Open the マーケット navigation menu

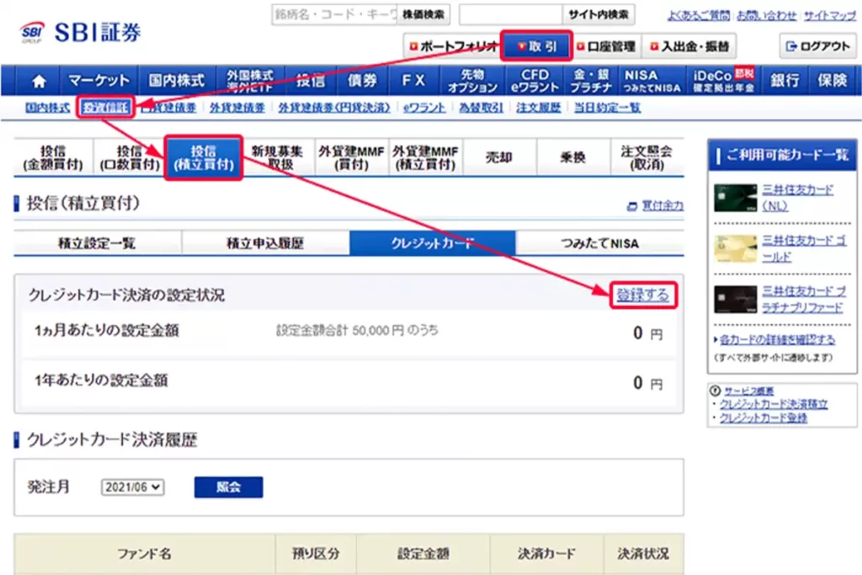[98, 81]
